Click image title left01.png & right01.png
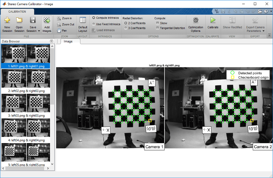Screen dimensions: 273x178 click(x=164, y=65)
